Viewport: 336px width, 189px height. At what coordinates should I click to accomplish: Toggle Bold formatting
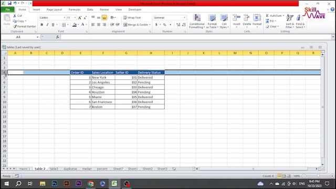tap(42, 25)
